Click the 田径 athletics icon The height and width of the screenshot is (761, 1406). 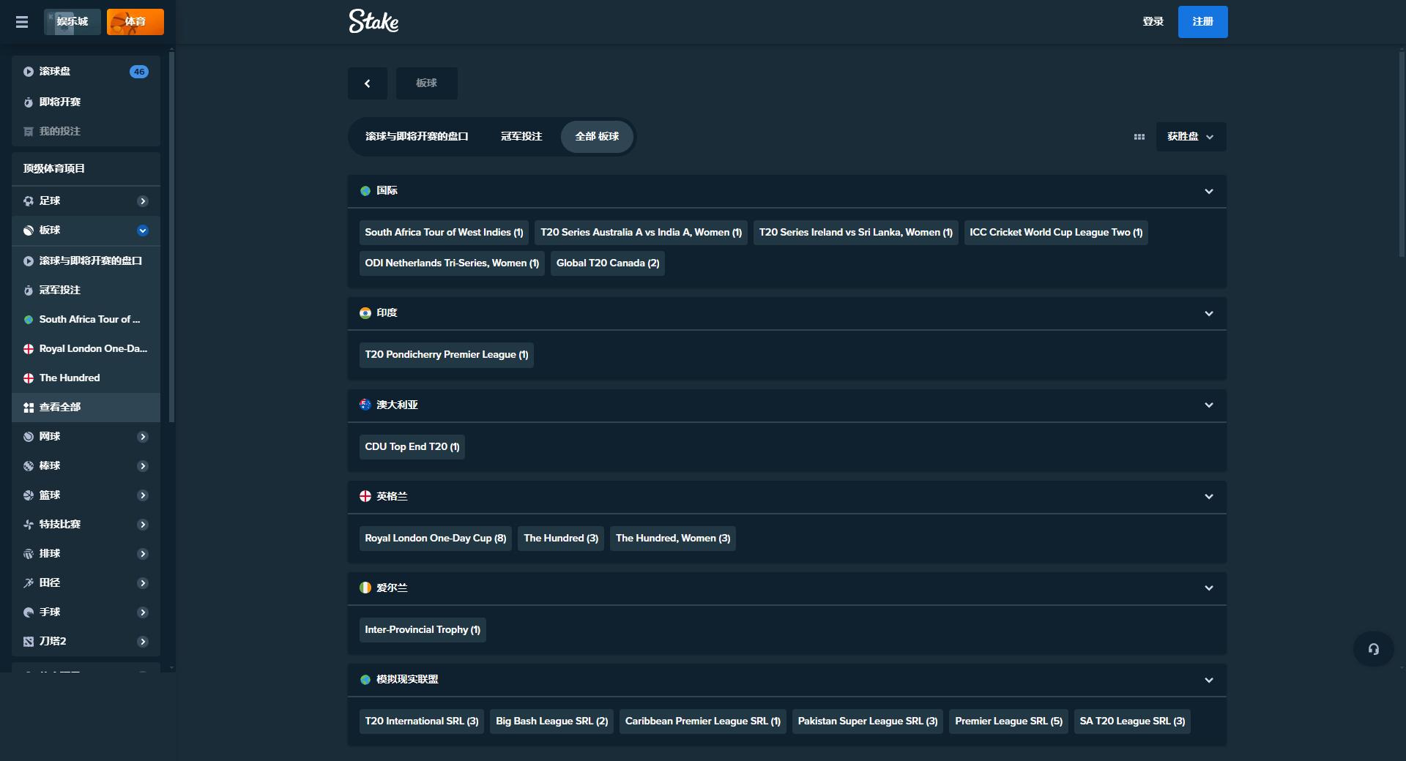coord(29,583)
